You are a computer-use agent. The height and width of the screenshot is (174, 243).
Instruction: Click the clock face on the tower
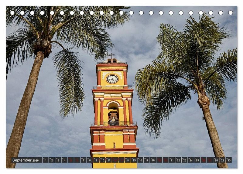(x=112, y=79)
